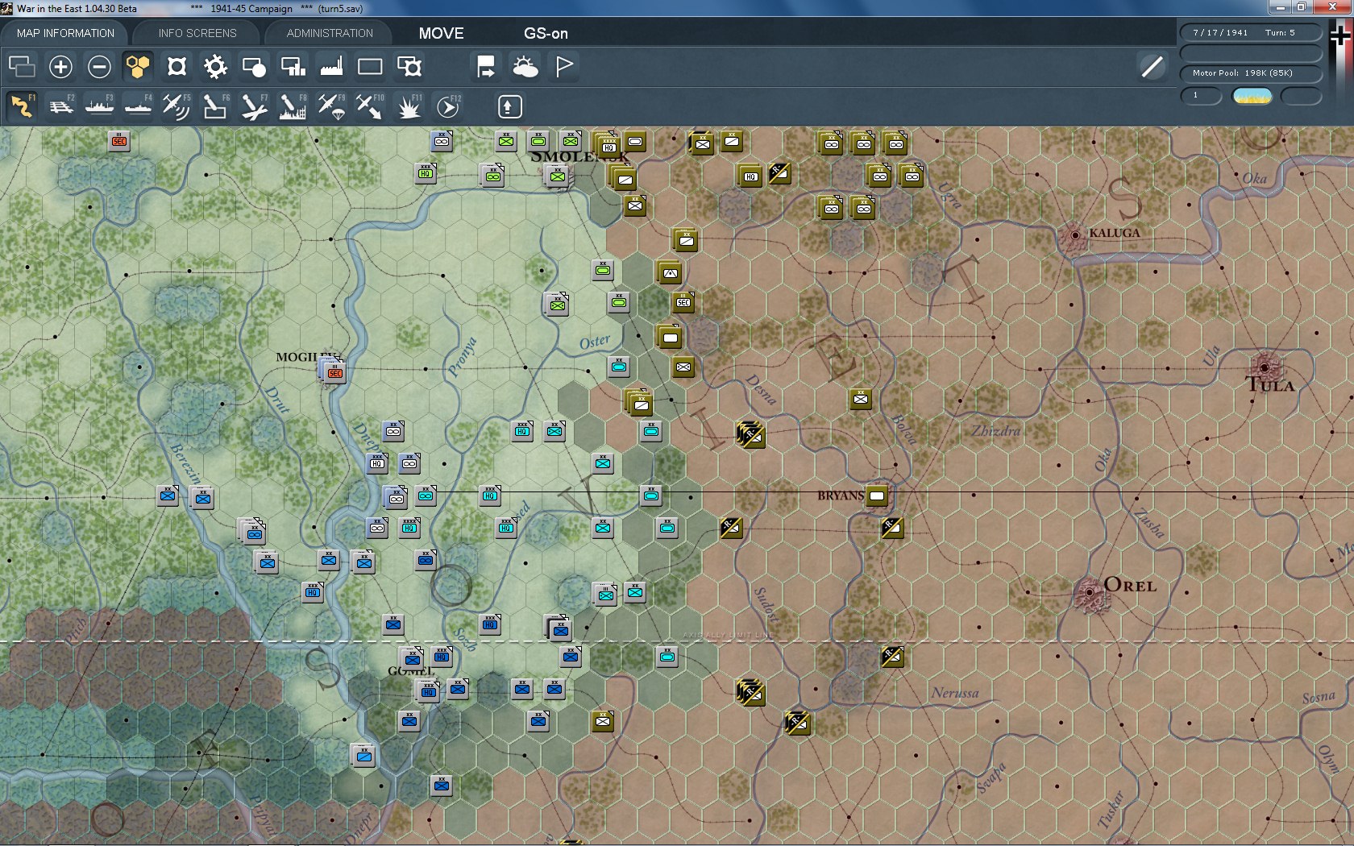Image resolution: width=1354 pixels, height=846 pixels.
Task: Click the date 7/17/1941 Turn 5 display
Action: tap(1251, 33)
